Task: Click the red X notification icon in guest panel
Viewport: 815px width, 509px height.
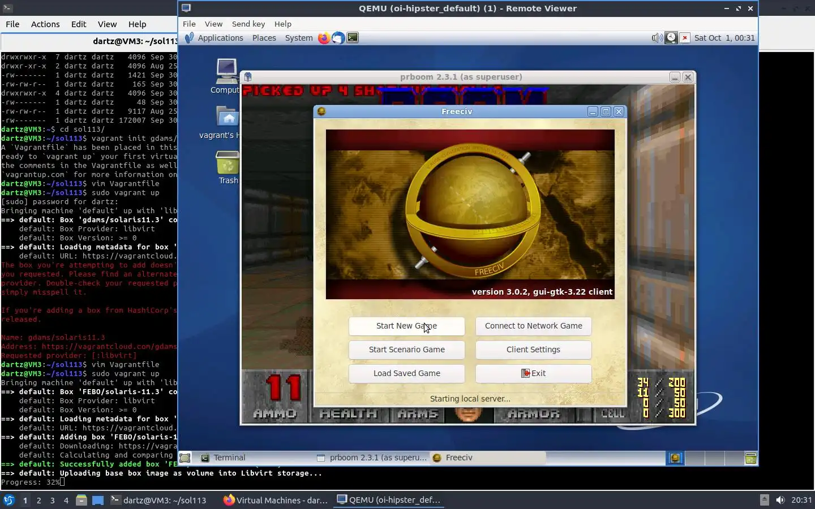Action: coord(685,38)
